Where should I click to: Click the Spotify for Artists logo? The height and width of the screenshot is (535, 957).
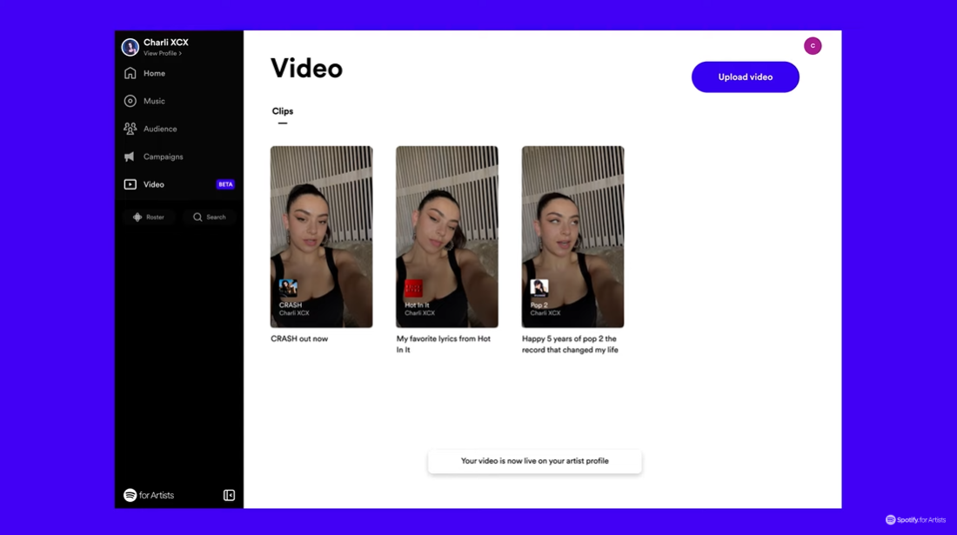pyautogui.click(x=149, y=495)
